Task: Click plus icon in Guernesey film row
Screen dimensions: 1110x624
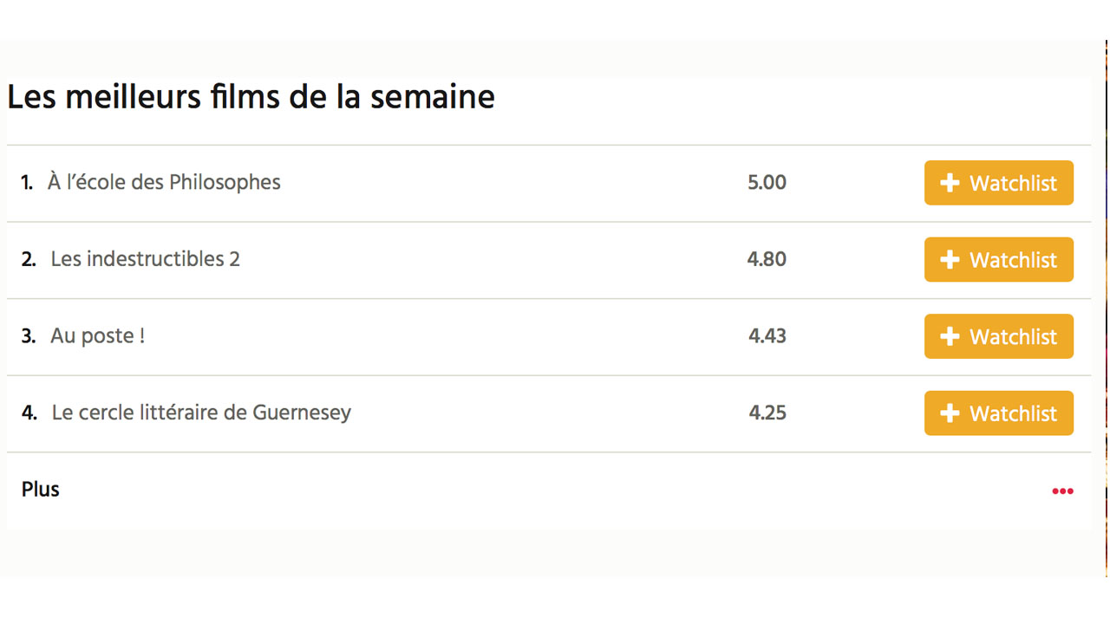Action: [950, 413]
